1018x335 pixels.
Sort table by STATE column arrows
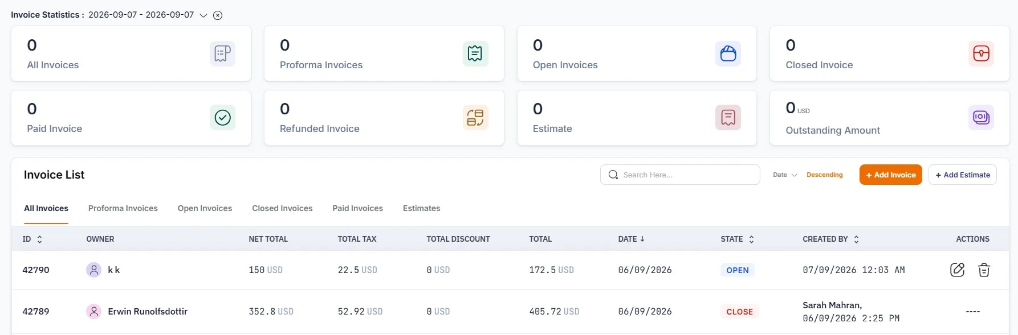click(x=751, y=239)
